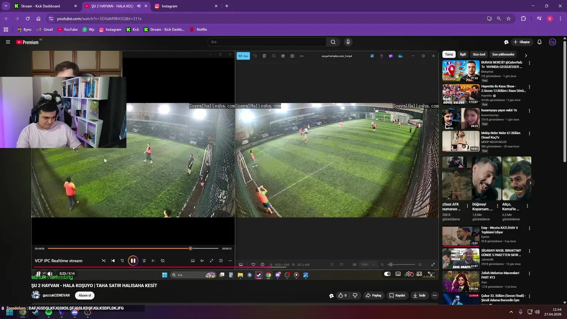This screenshot has width=567, height=319.
Task: Expand the Chrome tab search dropdown
Action: [x=6, y=6]
